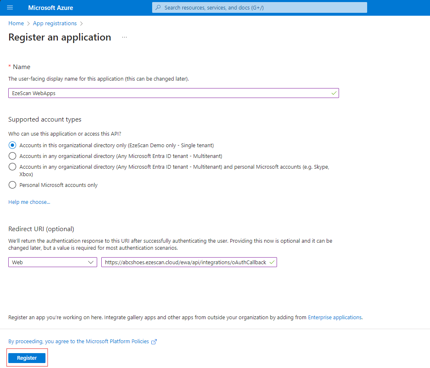Open the Azure portal hamburger menu
The width and height of the screenshot is (430, 368).
pos(10,8)
